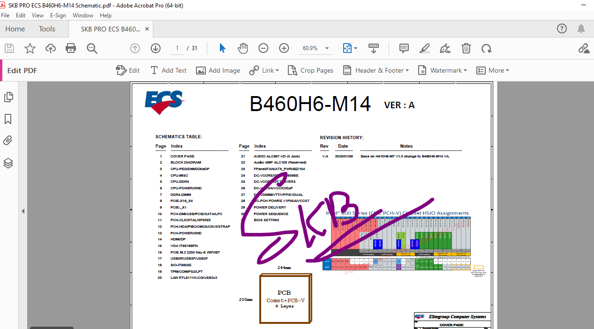Open the File menu
The image size is (594, 329).
(x=5, y=15)
